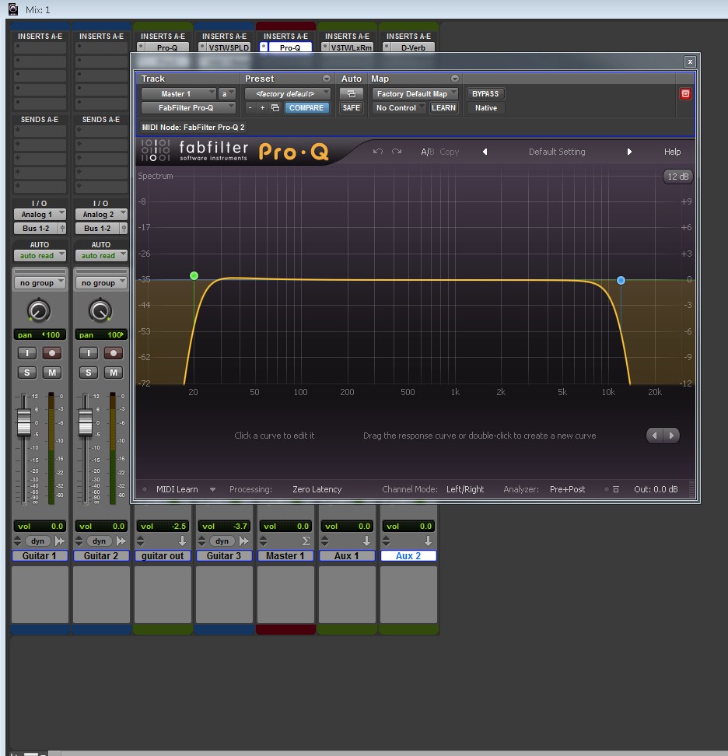Click the LEARN button
The height and width of the screenshot is (756, 728).
(443, 108)
